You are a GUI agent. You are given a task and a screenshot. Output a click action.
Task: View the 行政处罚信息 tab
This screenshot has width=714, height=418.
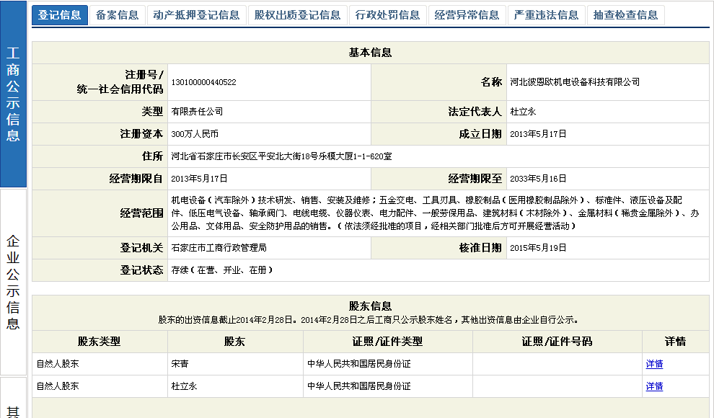(388, 15)
